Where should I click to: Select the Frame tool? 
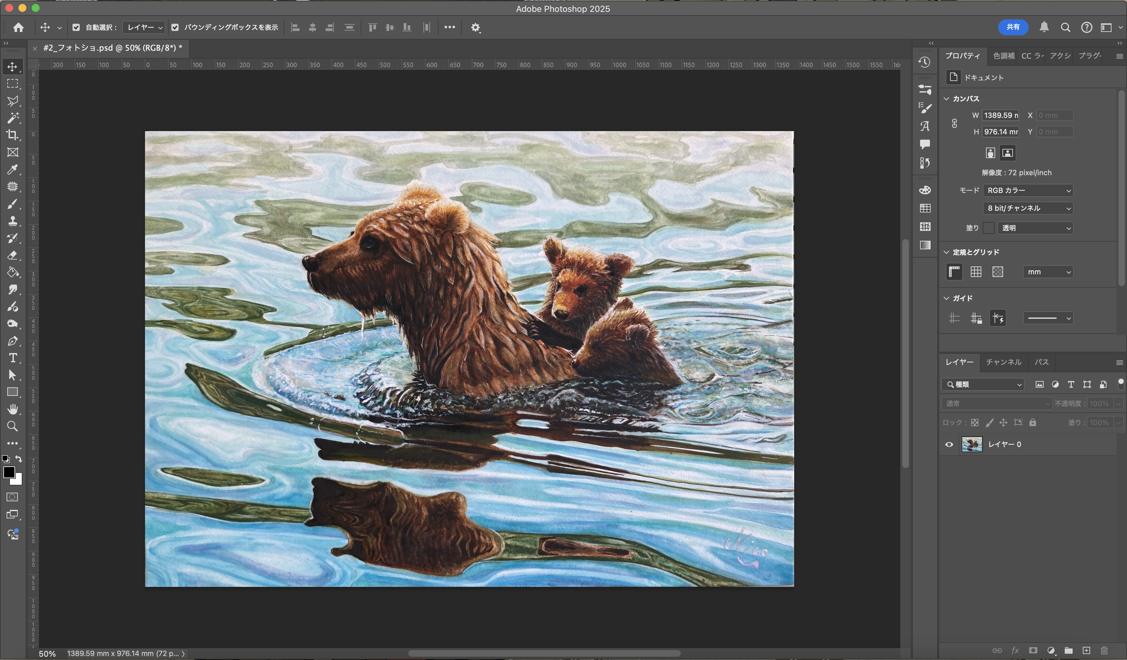tap(13, 152)
